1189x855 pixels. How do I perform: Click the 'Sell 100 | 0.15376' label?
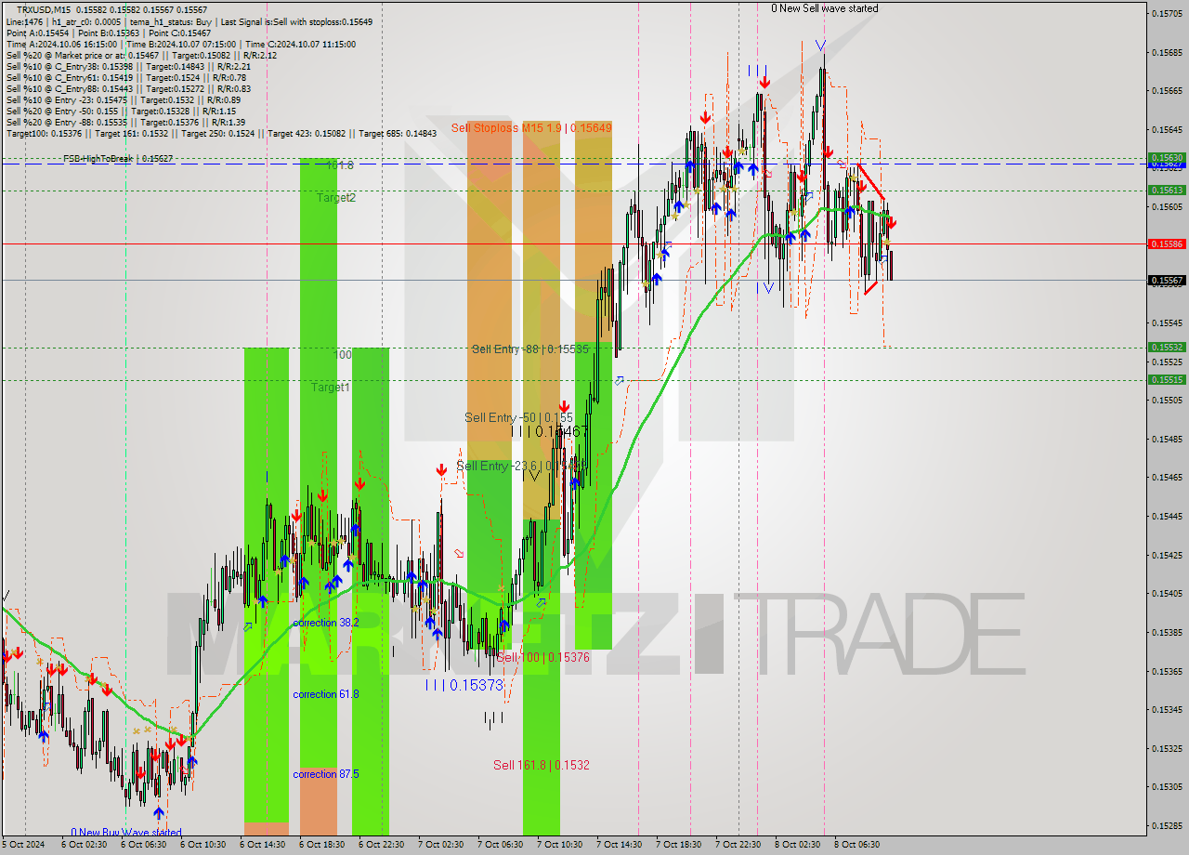tap(542, 657)
